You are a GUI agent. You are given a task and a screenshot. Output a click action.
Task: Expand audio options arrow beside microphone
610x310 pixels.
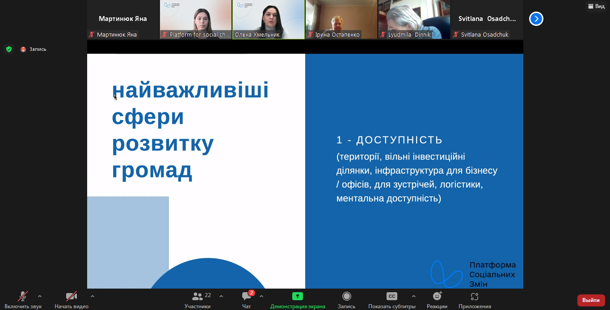click(40, 296)
